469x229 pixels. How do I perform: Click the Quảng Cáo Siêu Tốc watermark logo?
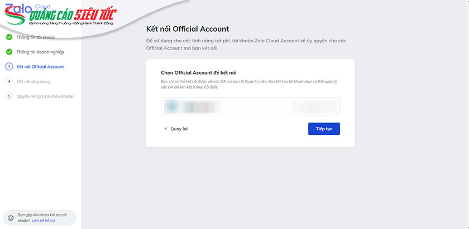point(73,17)
